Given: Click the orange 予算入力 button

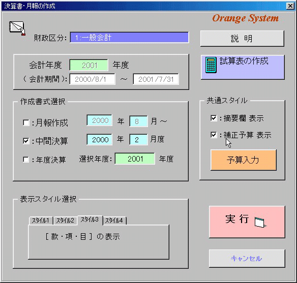Looking at the screenshot, I should click(244, 160).
